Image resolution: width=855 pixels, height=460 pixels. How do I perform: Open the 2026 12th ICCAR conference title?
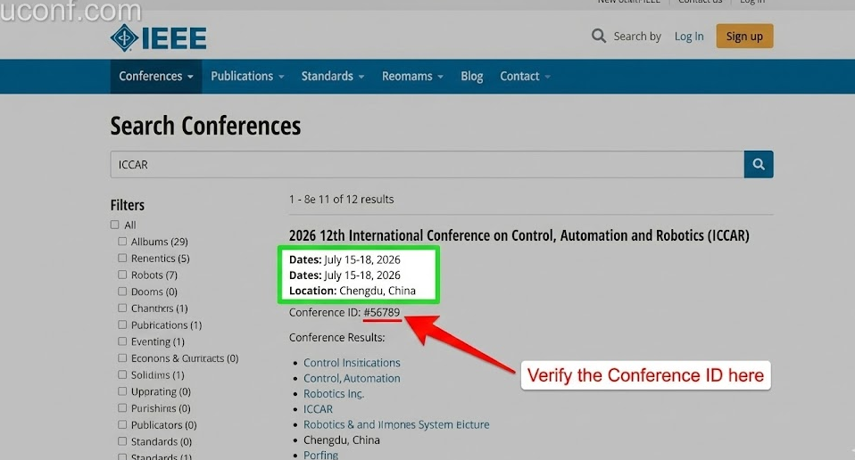point(519,235)
